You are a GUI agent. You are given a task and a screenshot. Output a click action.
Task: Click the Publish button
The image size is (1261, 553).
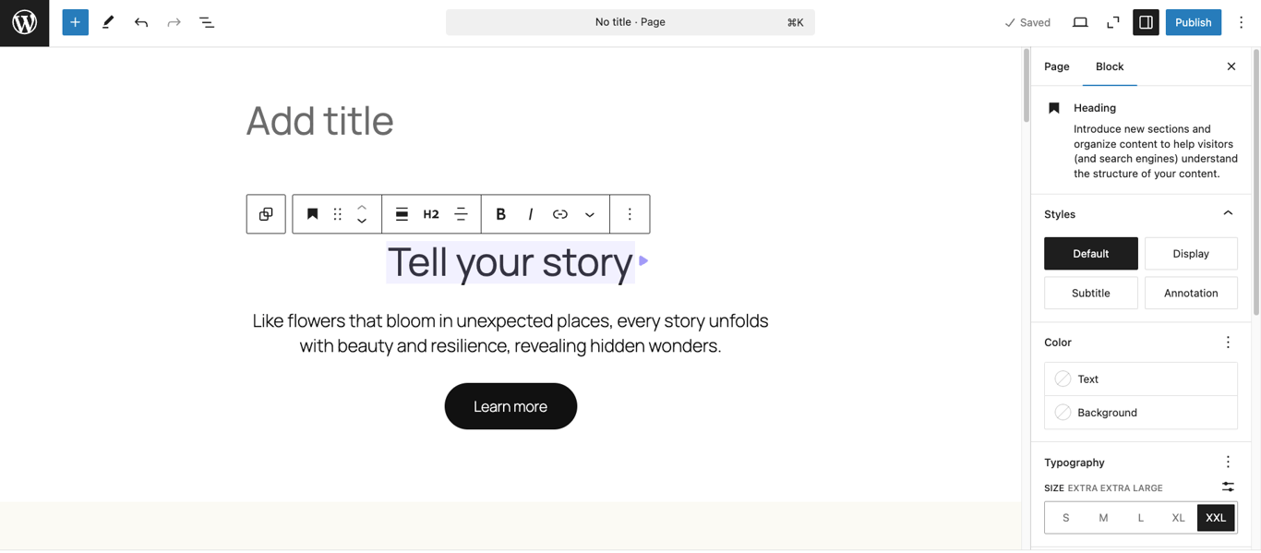(x=1193, y=22)
